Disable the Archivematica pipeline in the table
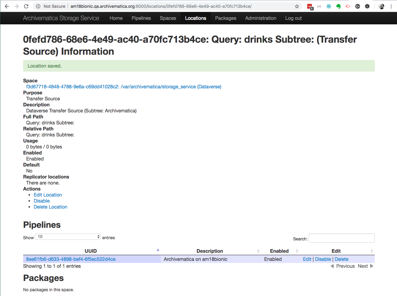The width and height of the screenshot is (397, 296). (323, 259)
